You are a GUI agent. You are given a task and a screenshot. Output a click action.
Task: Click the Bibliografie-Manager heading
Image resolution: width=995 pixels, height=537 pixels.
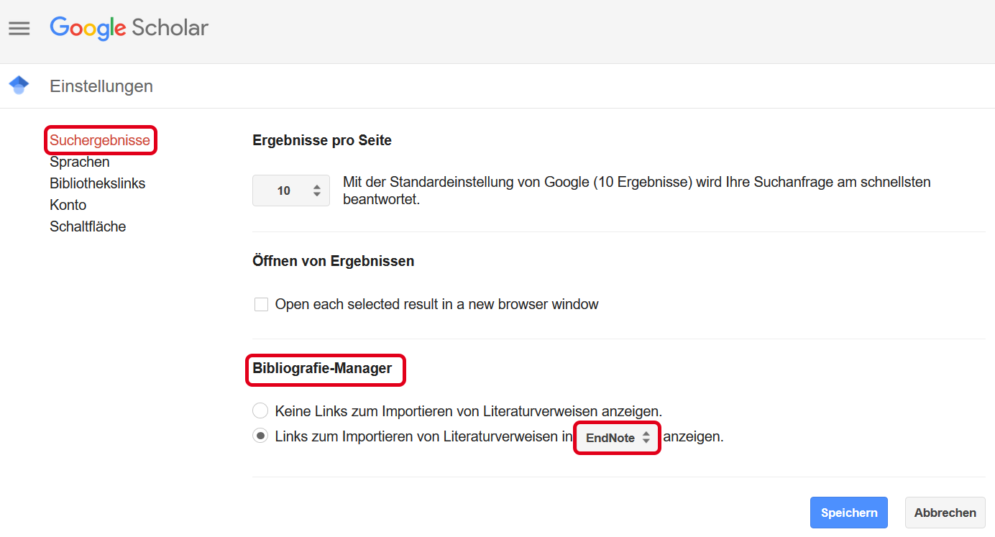(x=322, y=368)
